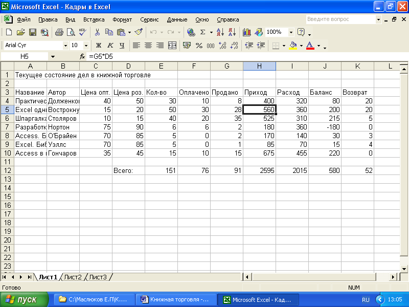Run the spelling check icon
This screenshot has height=307, width=409.
point(83,32)
